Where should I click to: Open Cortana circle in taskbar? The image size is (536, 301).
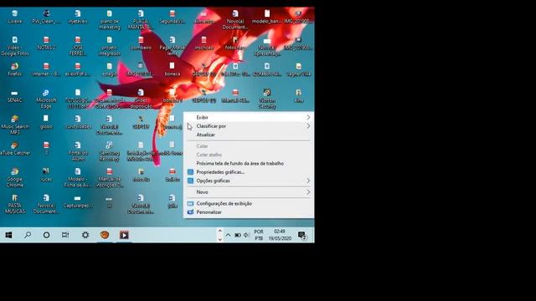point(47,235)
